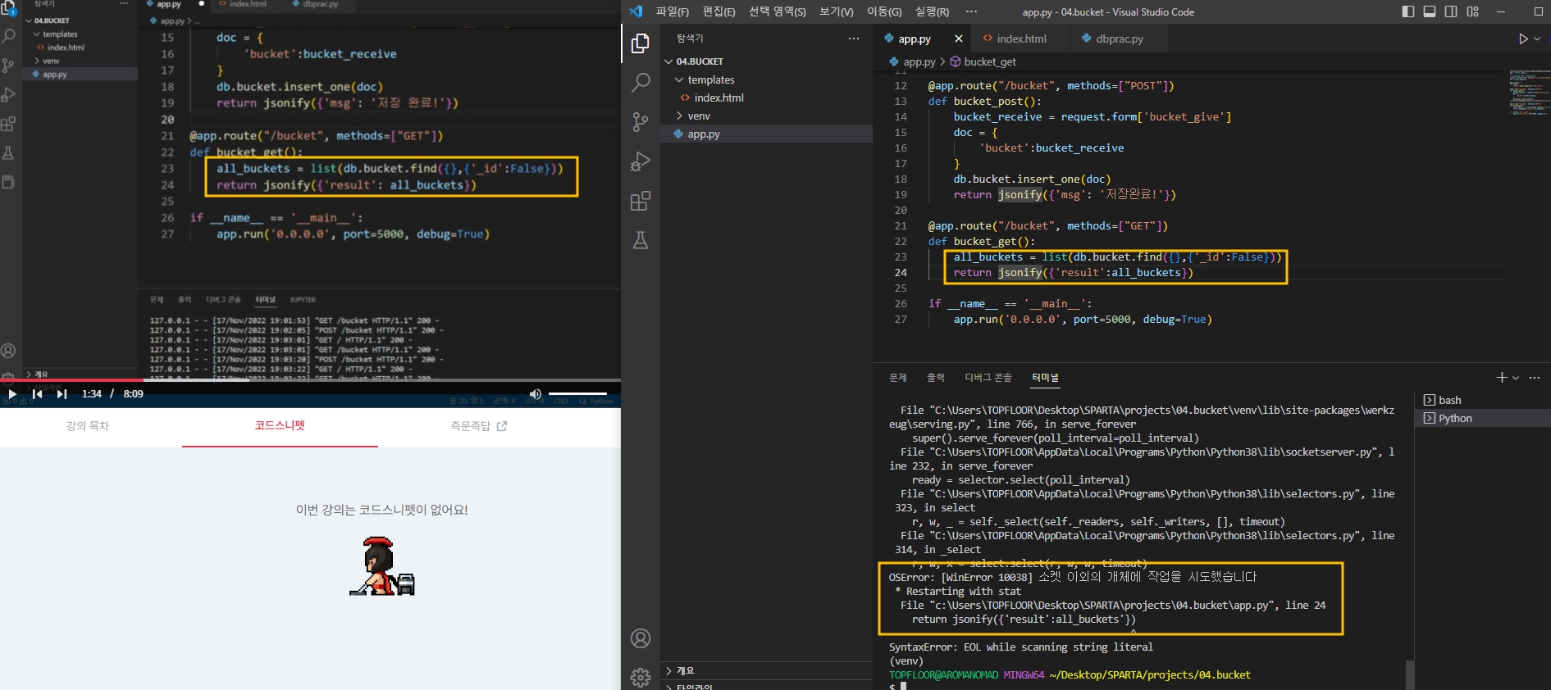Show hidden menus via the title bar ellipsis
Image resolution: width=1551 pixels, height=690 pixels.
coord(972,11)
